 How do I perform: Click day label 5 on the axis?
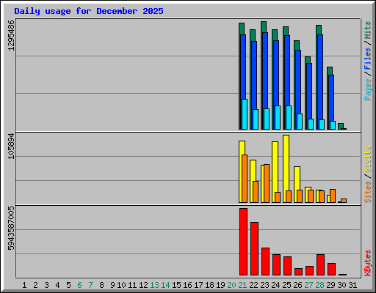tap(68, 285)
